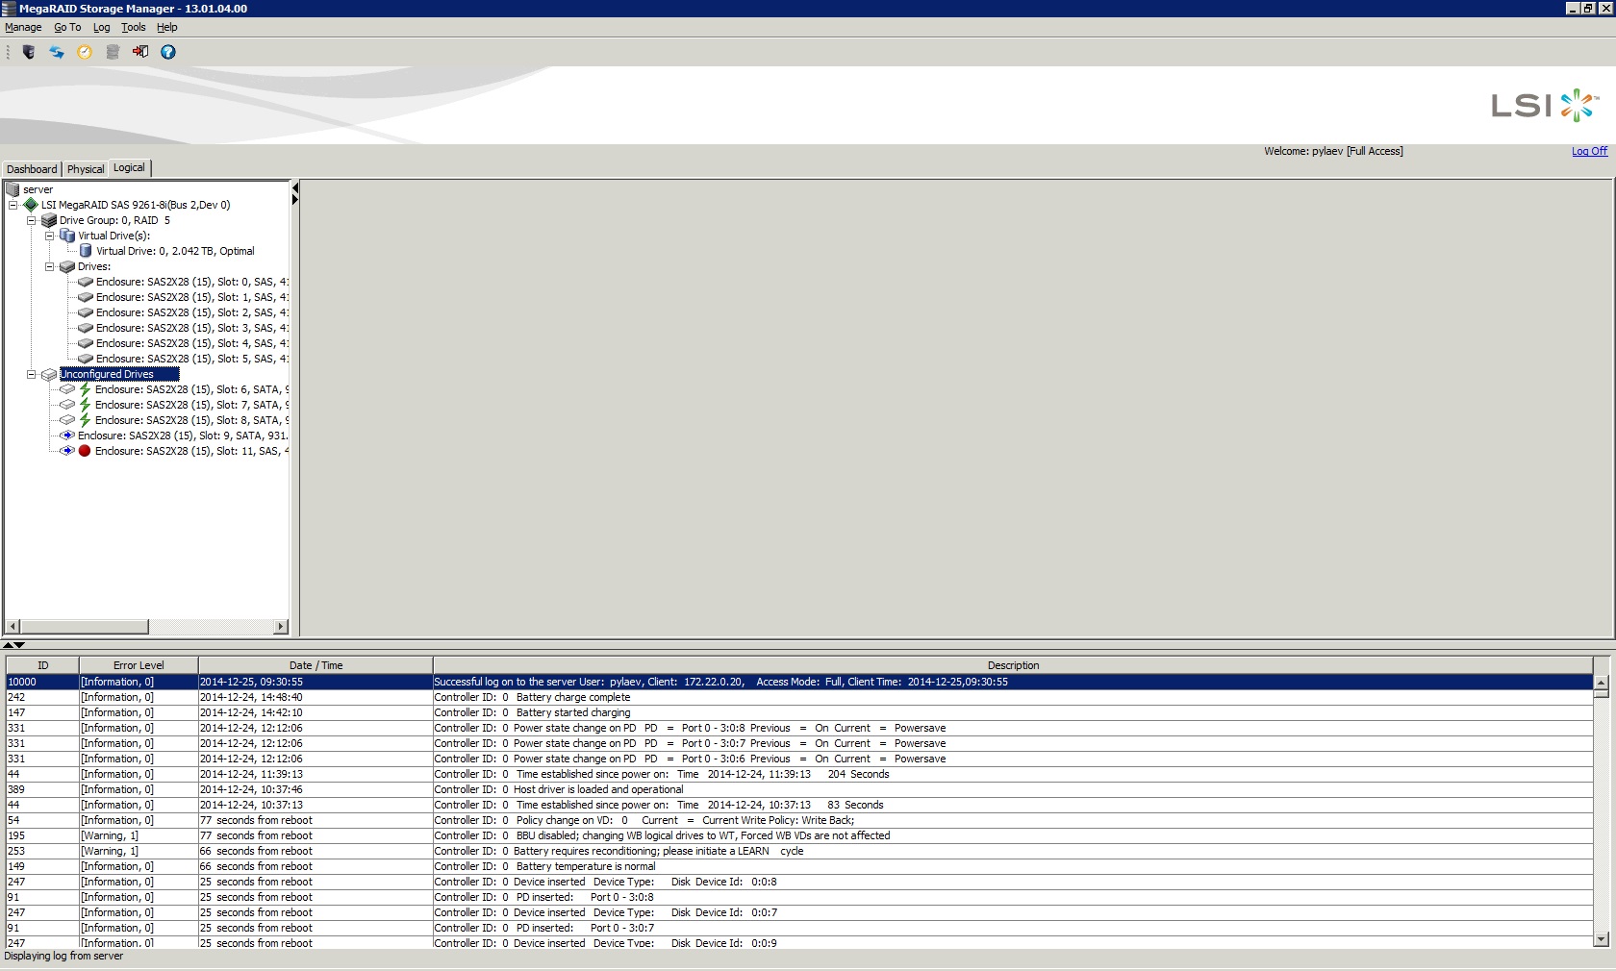Open group show progress via clock icon
This screenshot has width=1616, height=971.
[x=85, y=52]
